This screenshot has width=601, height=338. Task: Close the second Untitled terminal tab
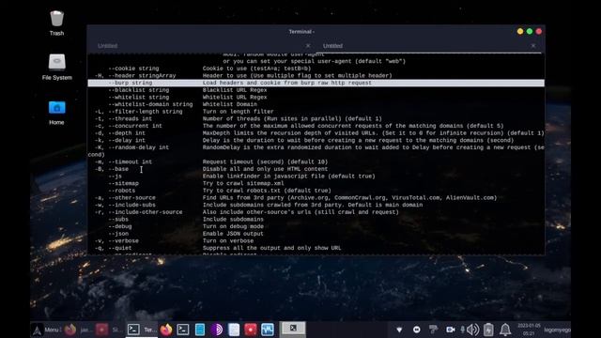pos(533,46)
